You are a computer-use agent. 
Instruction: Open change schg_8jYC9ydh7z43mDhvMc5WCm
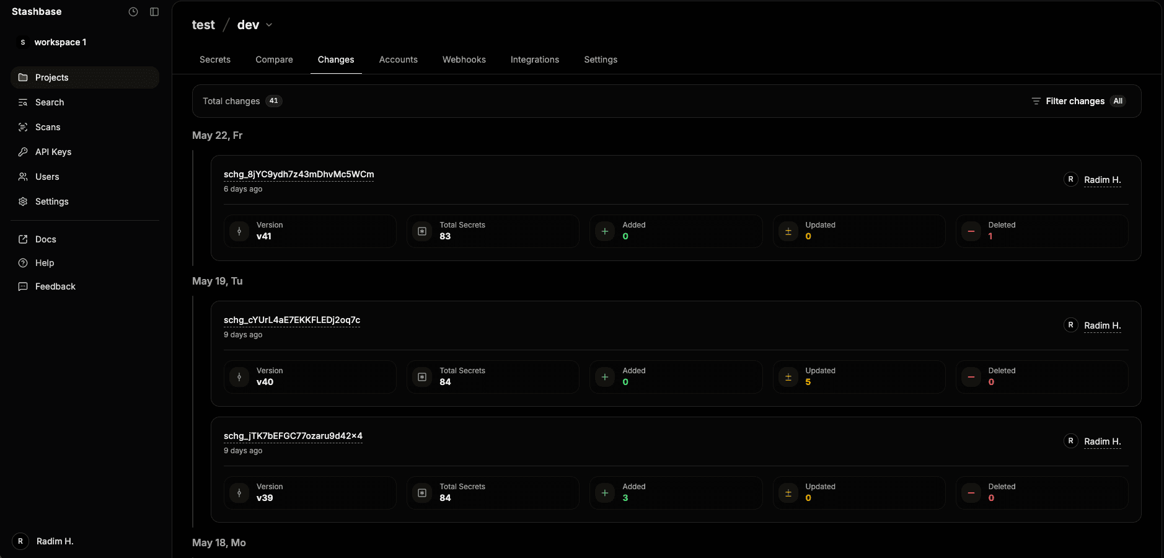(x=299, y=174)
